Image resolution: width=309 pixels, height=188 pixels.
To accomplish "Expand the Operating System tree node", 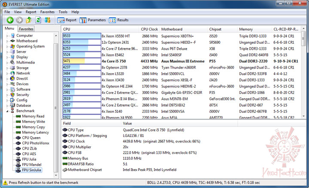I will 7,47.
